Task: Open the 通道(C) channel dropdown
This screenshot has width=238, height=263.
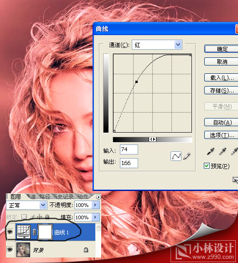Action: (178, 45)
